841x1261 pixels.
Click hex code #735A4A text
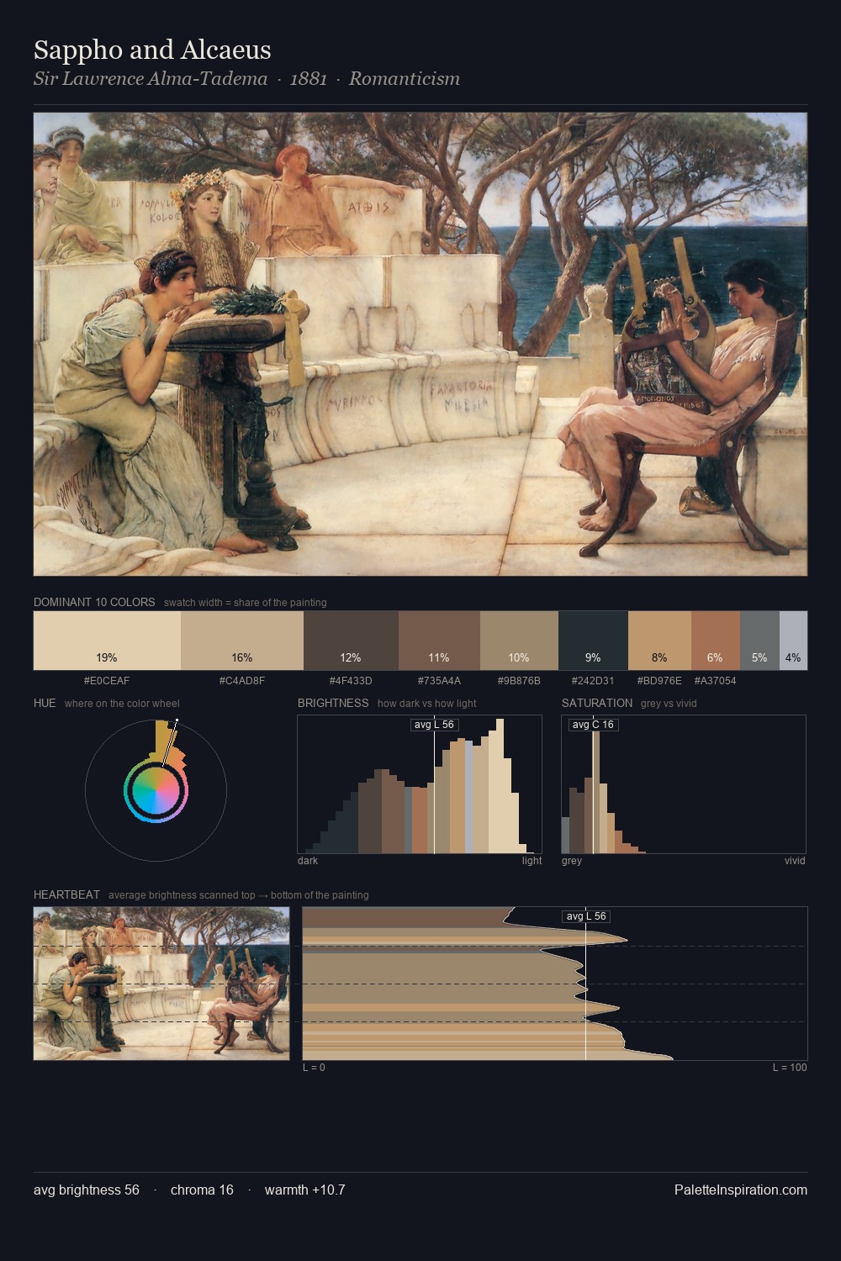click(x=439, y=681)
